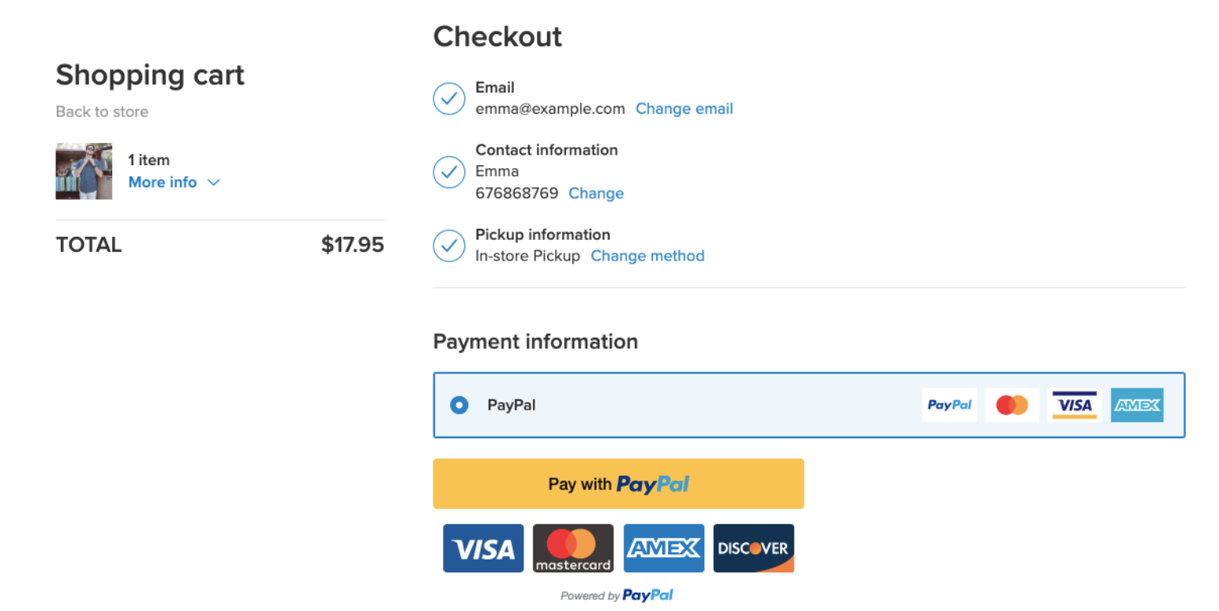
Task: Open the cart item product thumbnail
Action: pos(84,171)
